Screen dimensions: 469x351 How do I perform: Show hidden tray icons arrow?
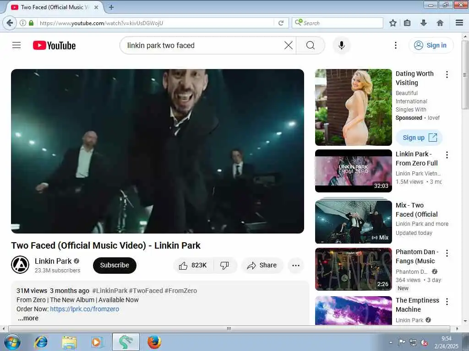pyautogui.click(x=391, y=342)
